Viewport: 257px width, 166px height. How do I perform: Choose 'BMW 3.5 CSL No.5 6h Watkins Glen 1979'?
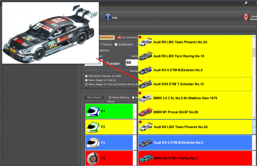tap(195, 98)
